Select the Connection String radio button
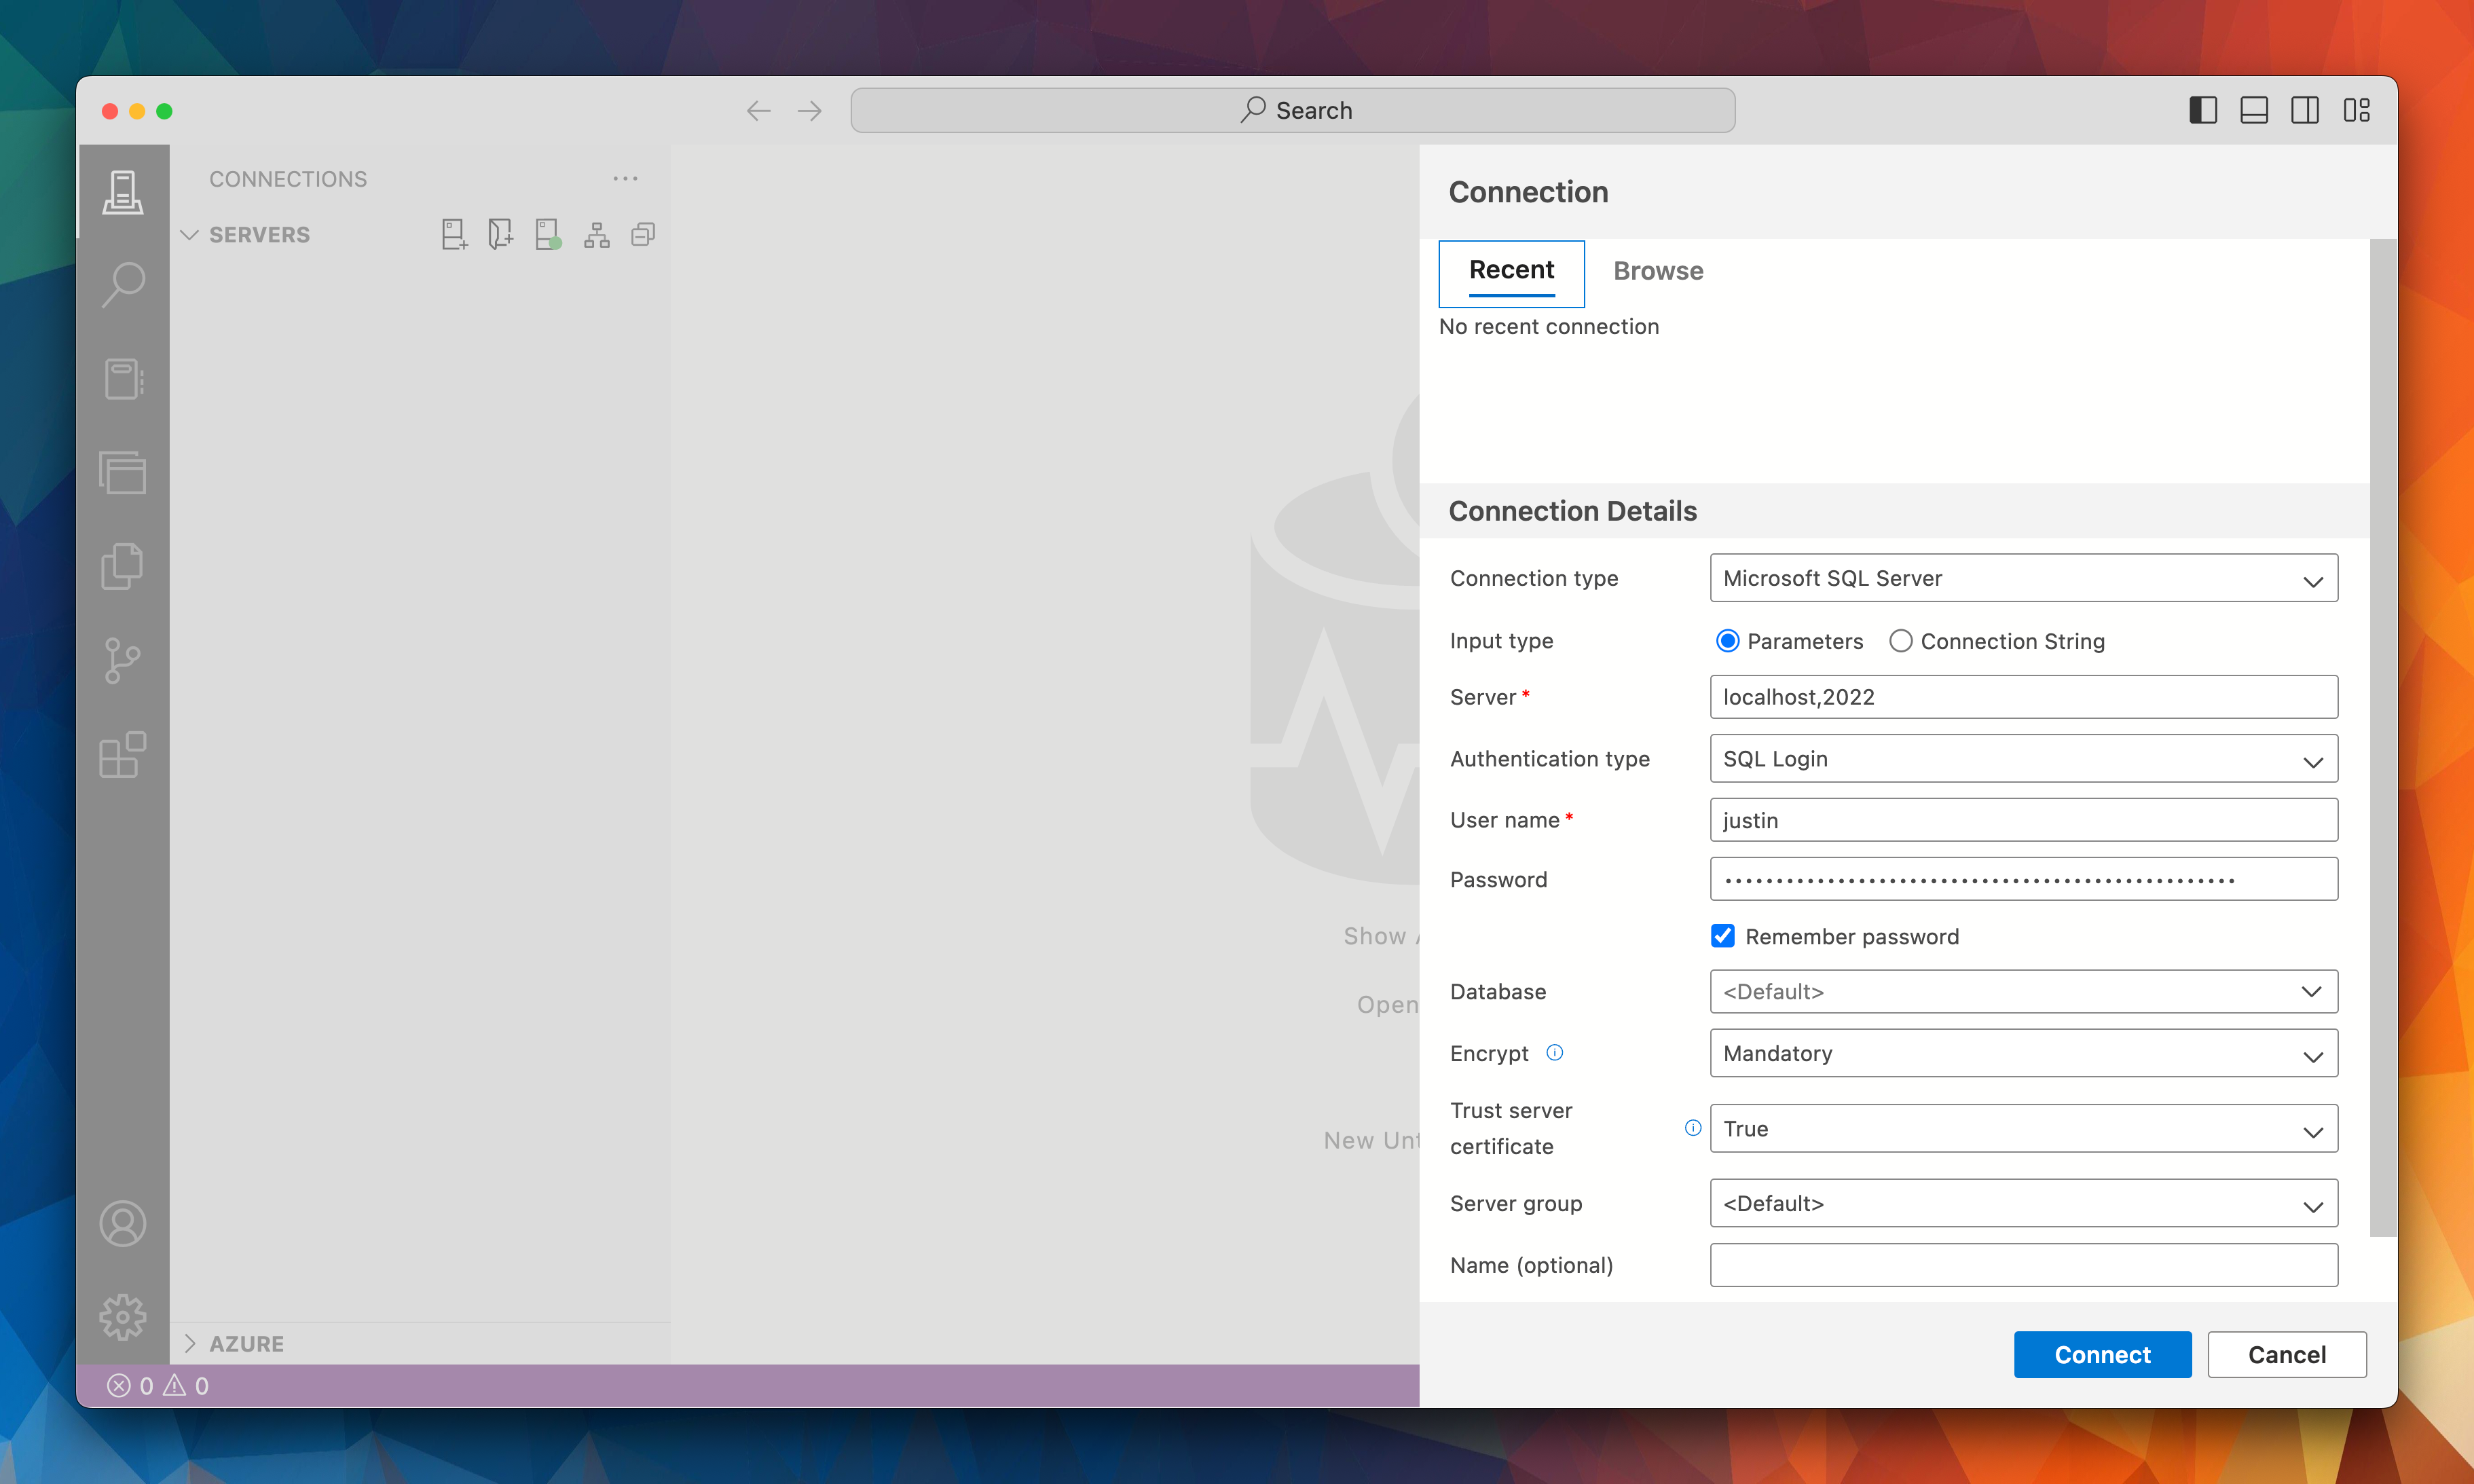This screenshot has width=2474, height=1484. coord(1900,641)
